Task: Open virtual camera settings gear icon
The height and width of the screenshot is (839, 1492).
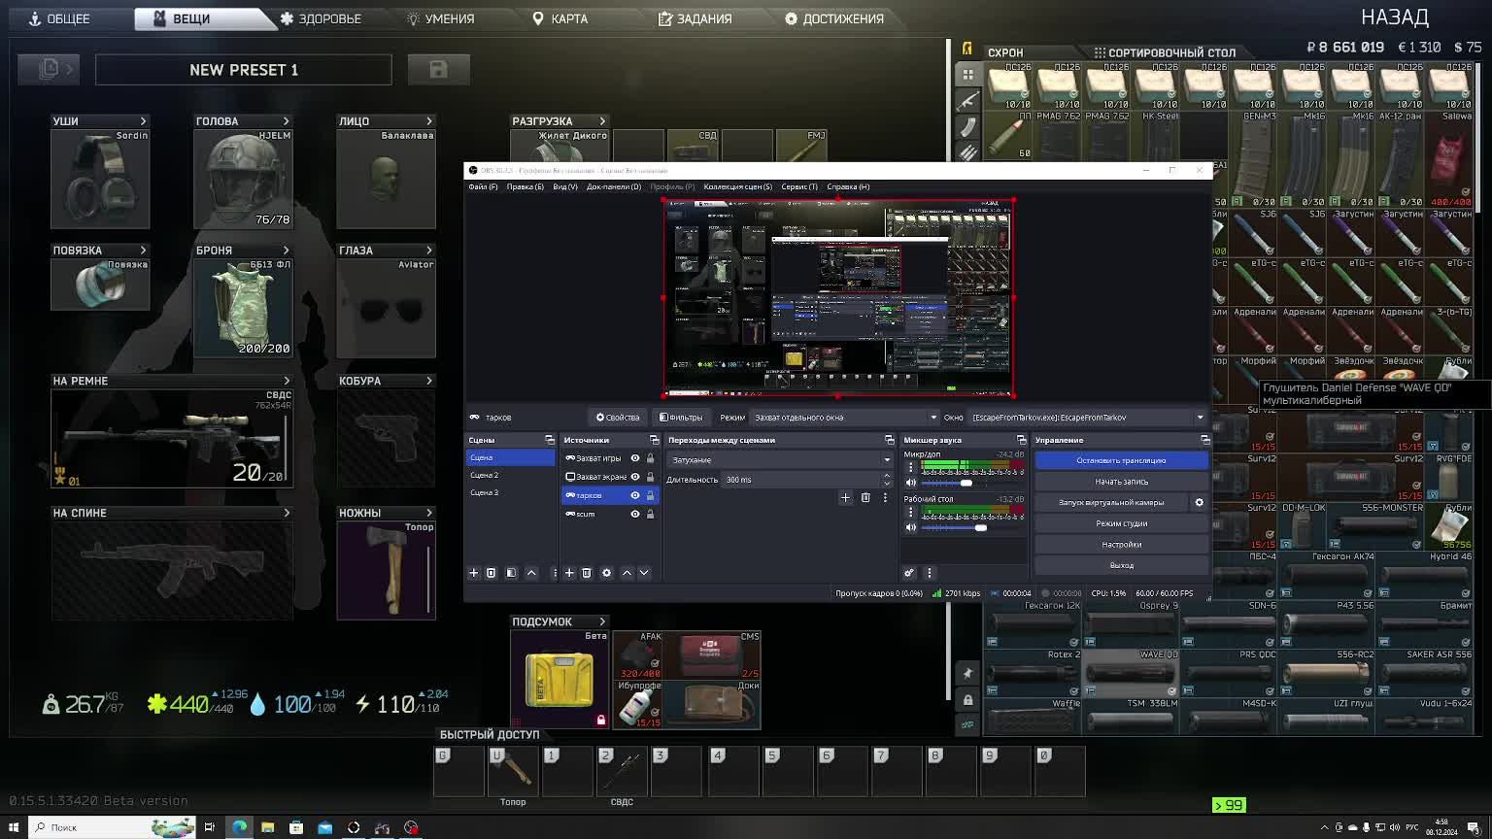Action: pos(1199,503)
